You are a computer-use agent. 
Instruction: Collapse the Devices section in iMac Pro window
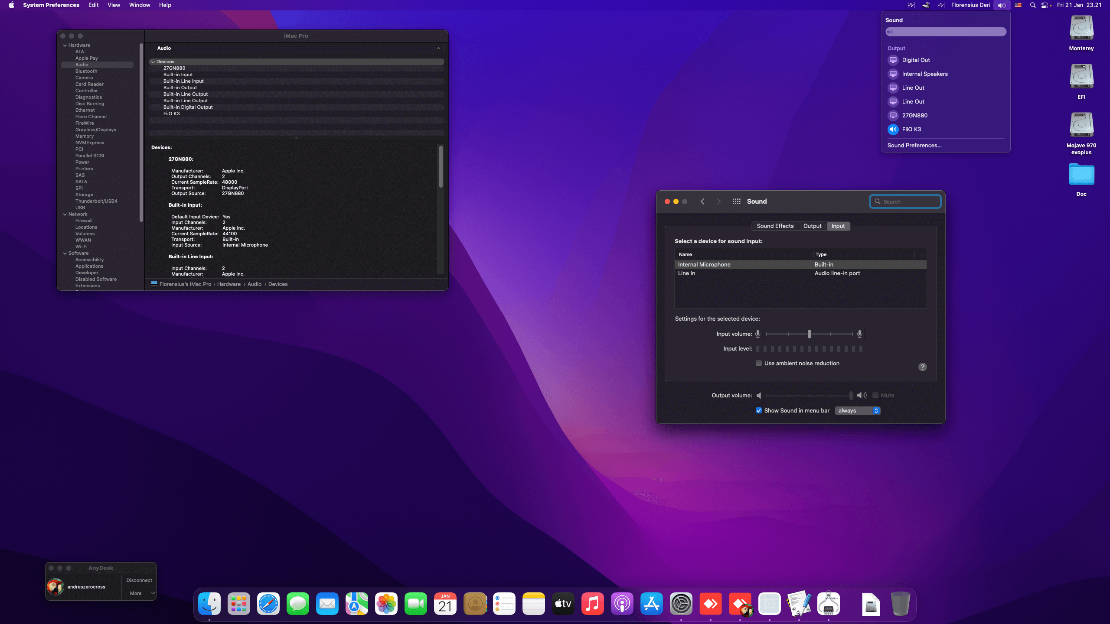(153, 62)
